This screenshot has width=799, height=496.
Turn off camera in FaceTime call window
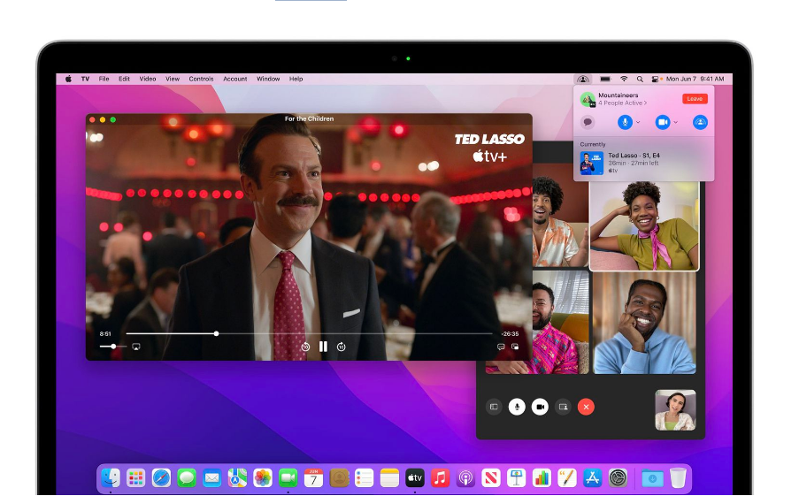(x=540, y=407)
